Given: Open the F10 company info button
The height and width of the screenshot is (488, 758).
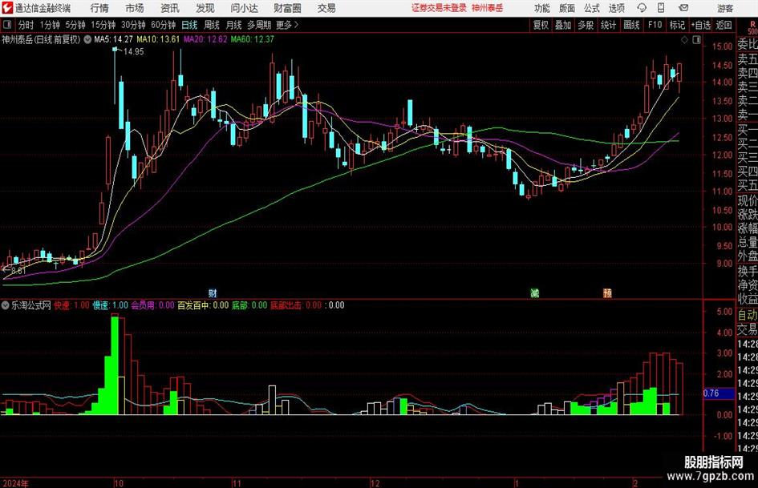Looking at the screenshot, I should point(655,25).
